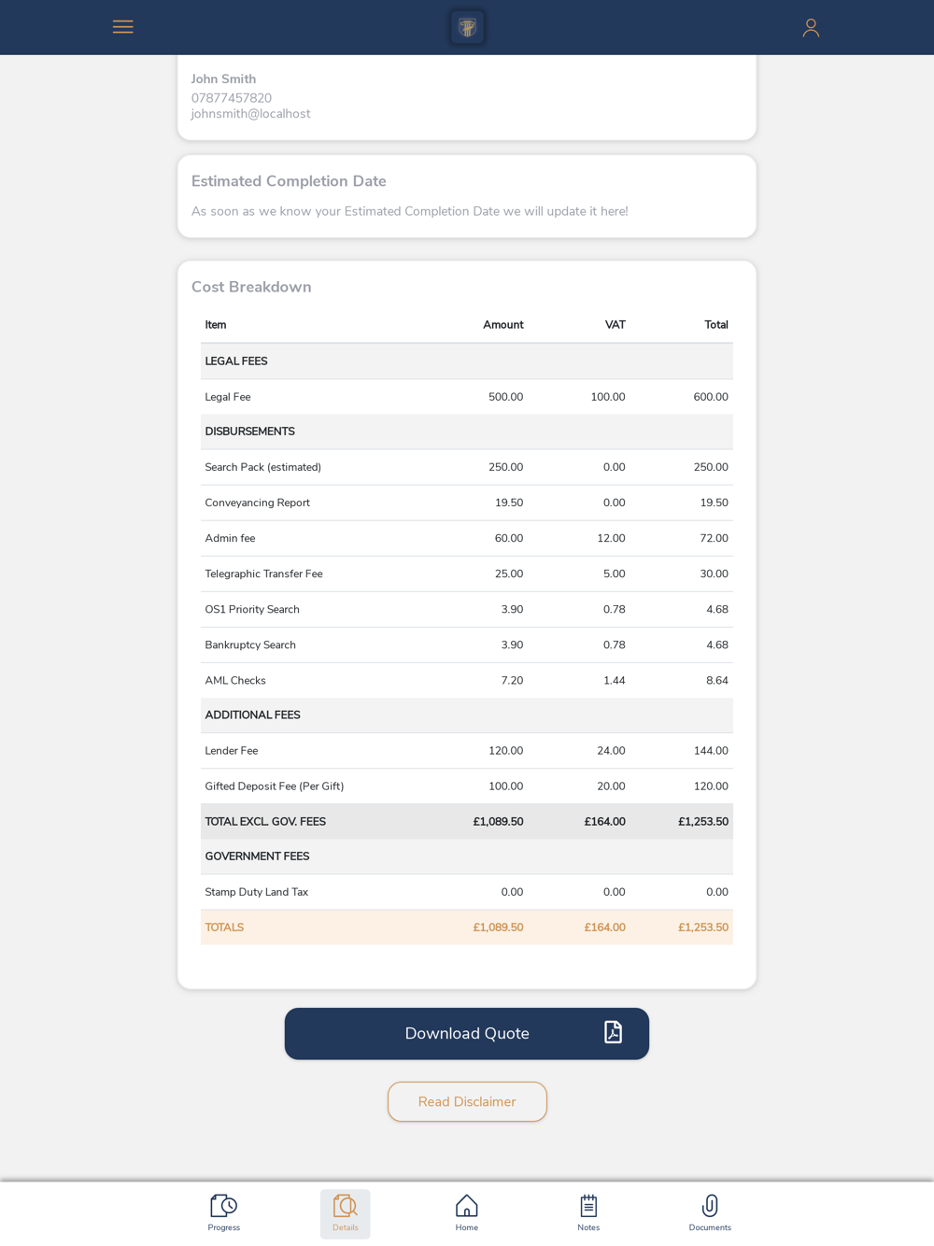The height and width of the screenshot is (1246, 934).
Task: Click the Amount column header
Action: (x=503, y=325)
